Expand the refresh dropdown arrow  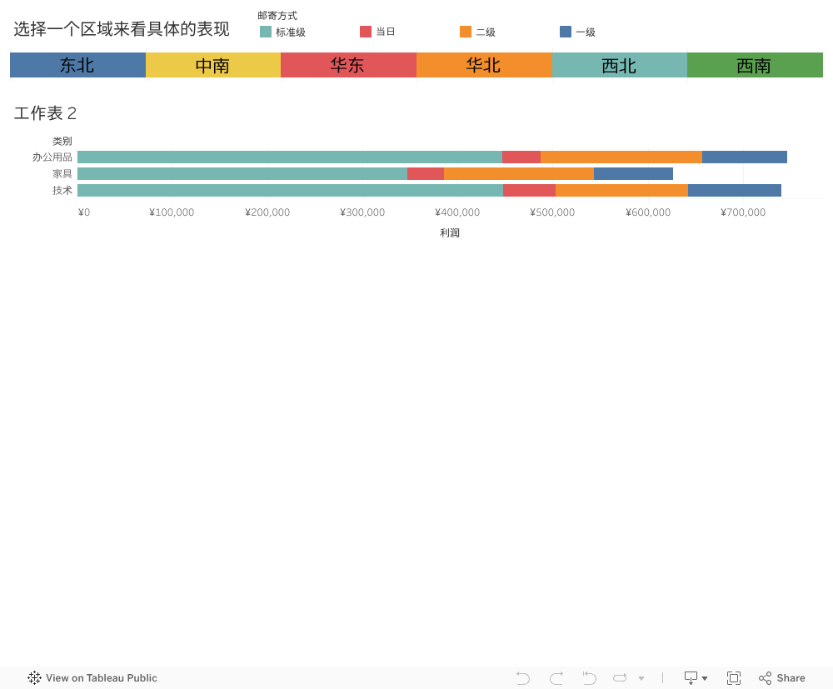tap(641, 679)
